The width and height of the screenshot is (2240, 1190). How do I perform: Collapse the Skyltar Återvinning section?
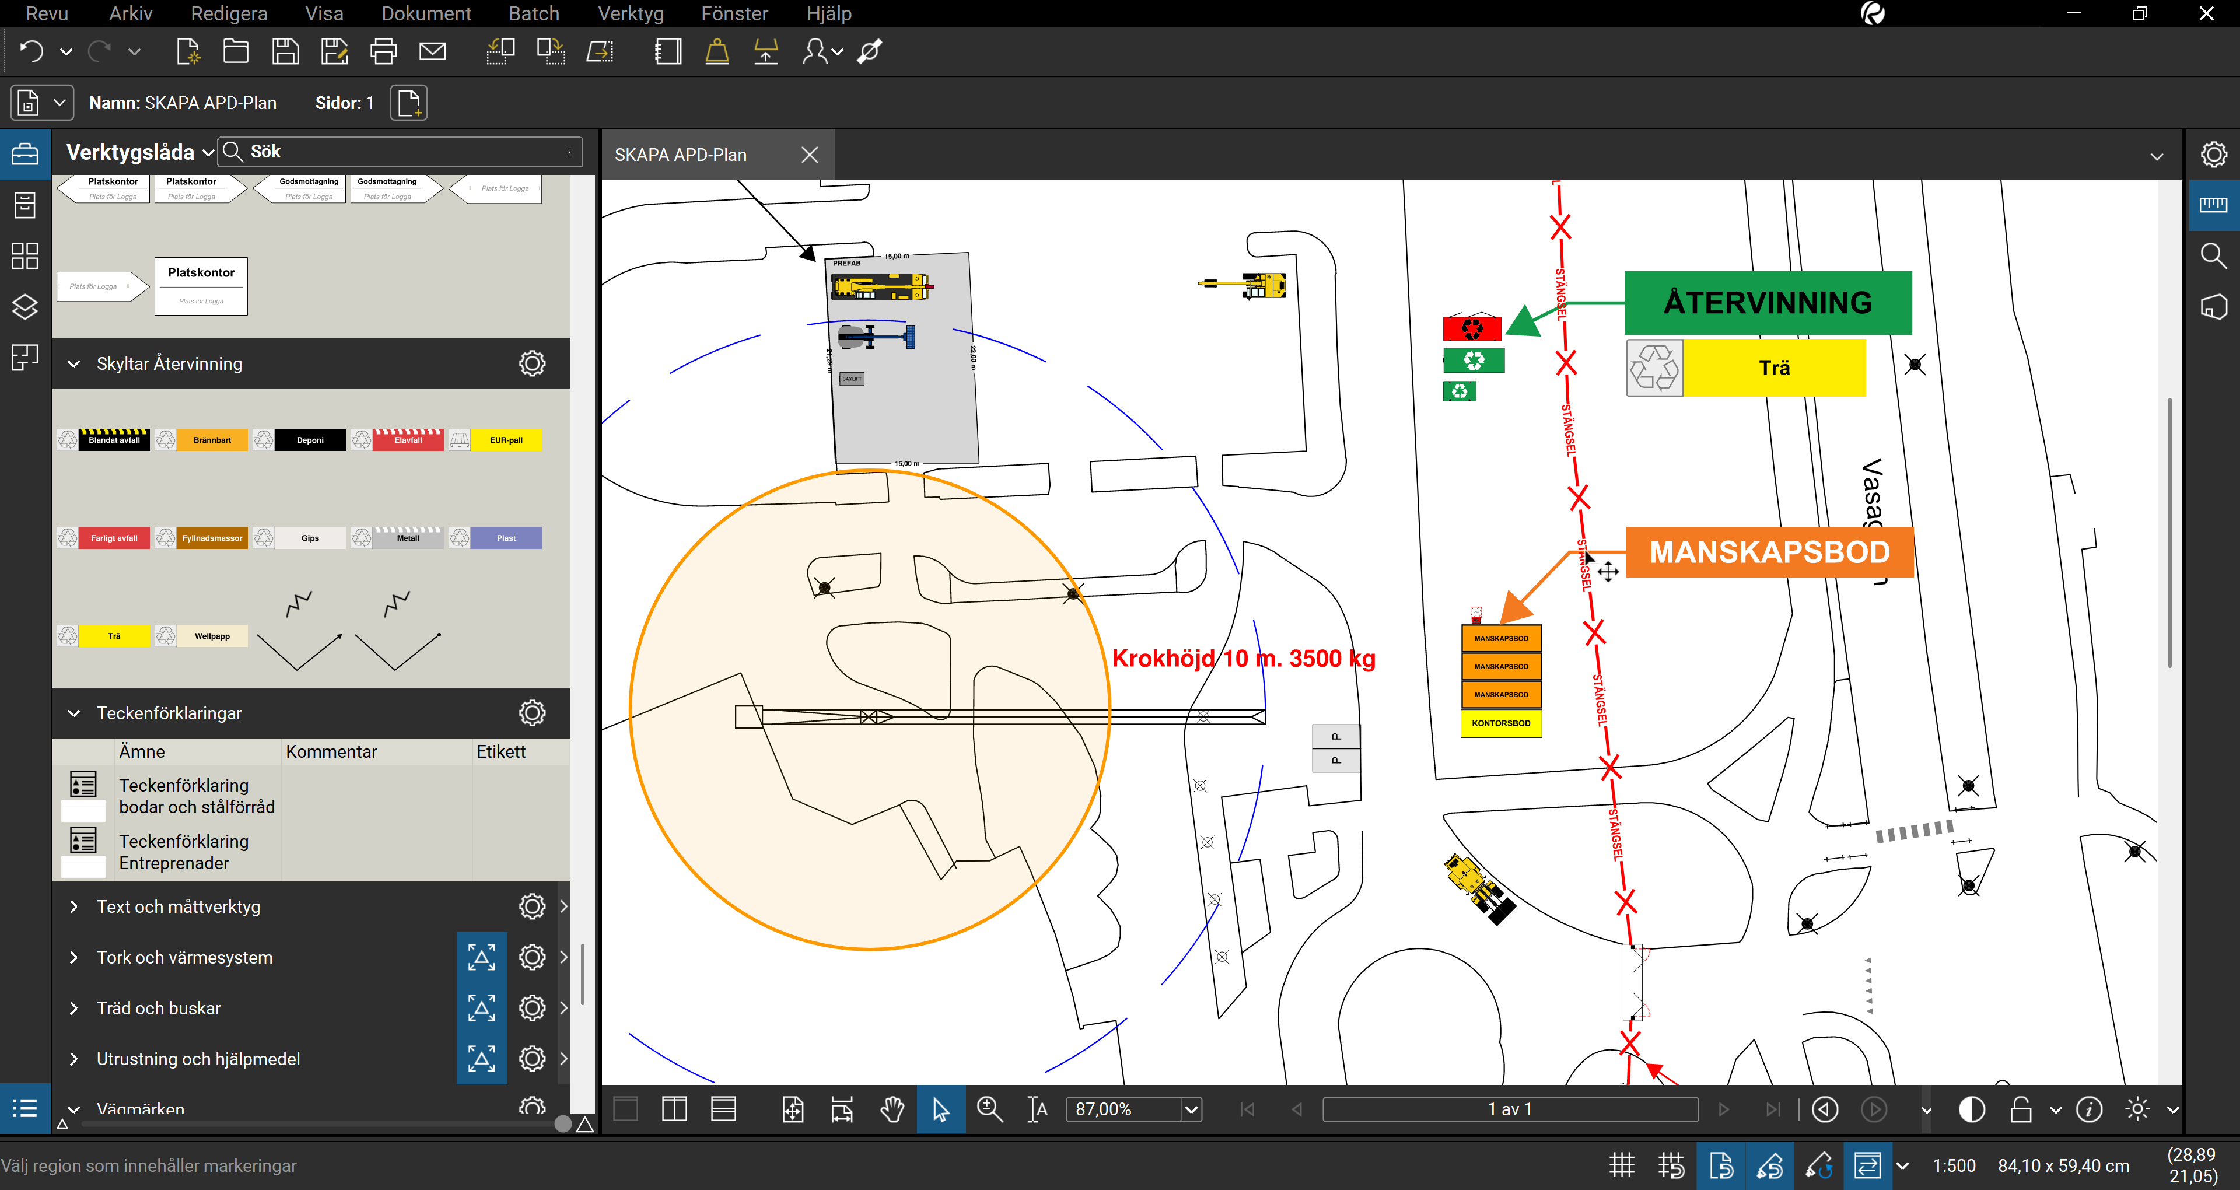point(74,363)
